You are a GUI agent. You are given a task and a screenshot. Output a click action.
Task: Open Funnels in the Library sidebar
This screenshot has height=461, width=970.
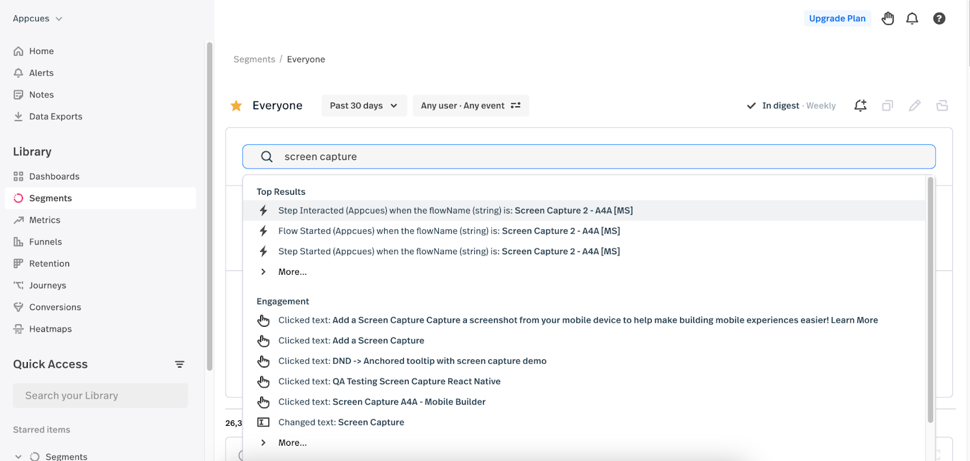(x=45, y=242)
